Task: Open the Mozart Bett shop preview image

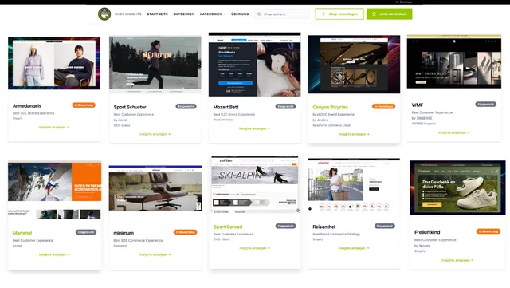Action: coord(255,64)
